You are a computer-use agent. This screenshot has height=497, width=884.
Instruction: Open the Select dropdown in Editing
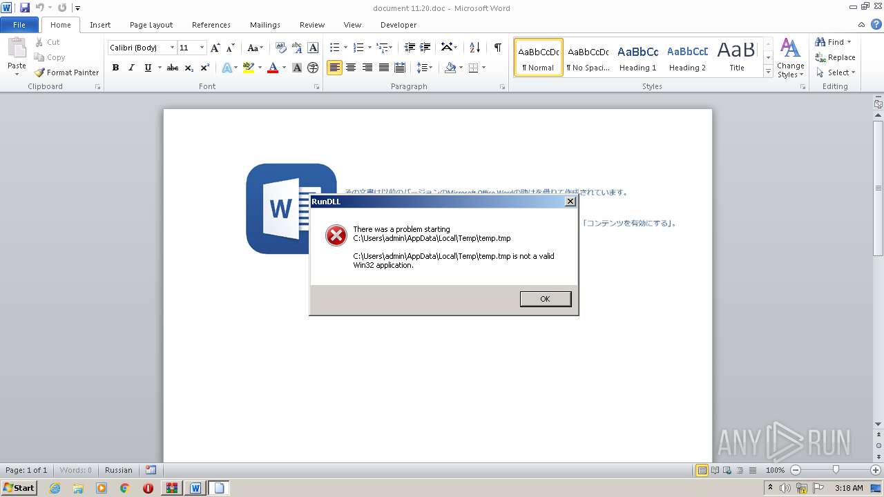836,72
